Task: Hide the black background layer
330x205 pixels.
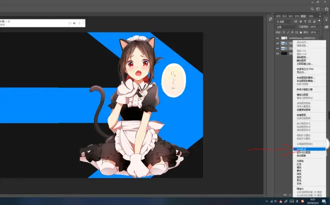Action: (277, 53)
